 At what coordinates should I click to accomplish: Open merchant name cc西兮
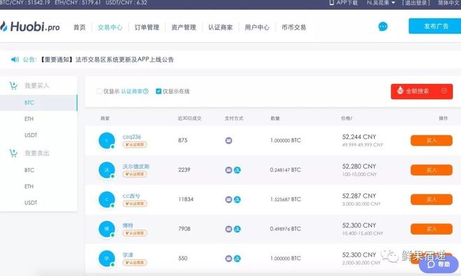coord(131,196)
